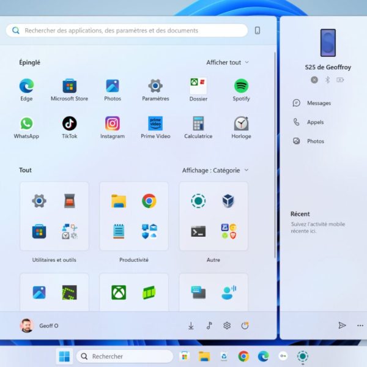
Task: Open the Recycle Bin icon on taskbar
Action: coord(224,357)
